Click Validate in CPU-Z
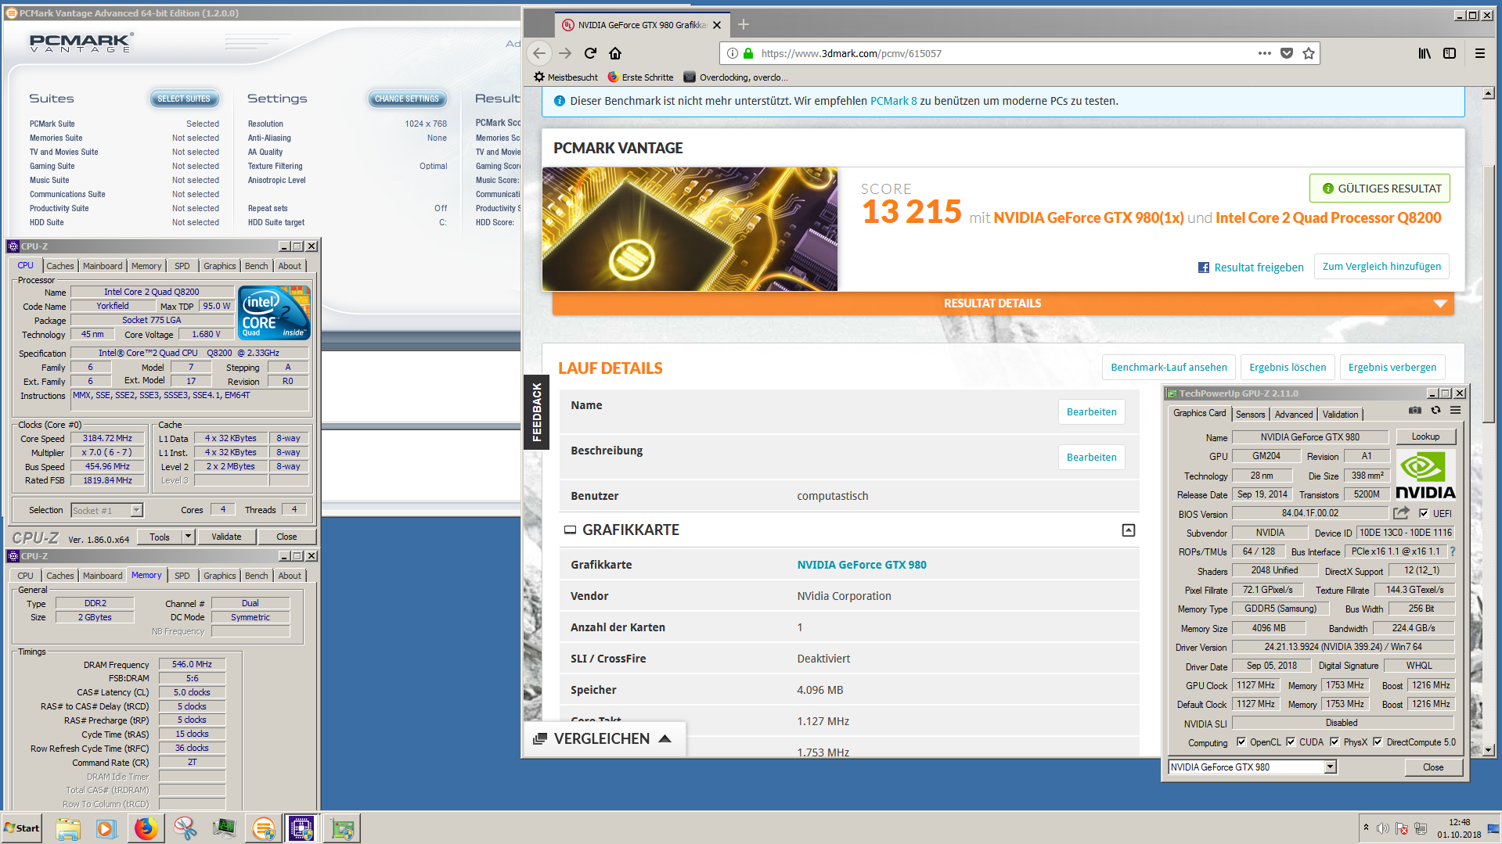The height and width of the screenshot is (844, 1502). coord(226,537)
